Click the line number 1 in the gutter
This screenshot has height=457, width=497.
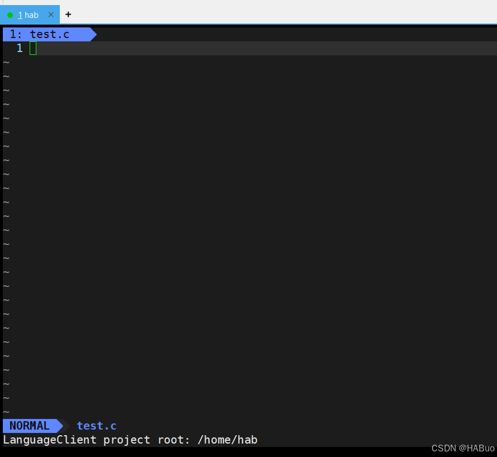pyautogui.click(x=20, y=48)
